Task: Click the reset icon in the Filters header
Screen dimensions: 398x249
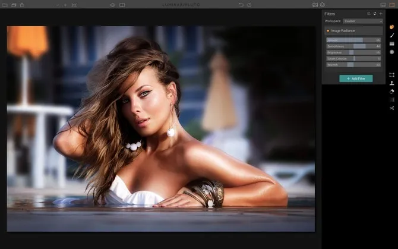Action: pyautogui.click(x=375, y=13)
